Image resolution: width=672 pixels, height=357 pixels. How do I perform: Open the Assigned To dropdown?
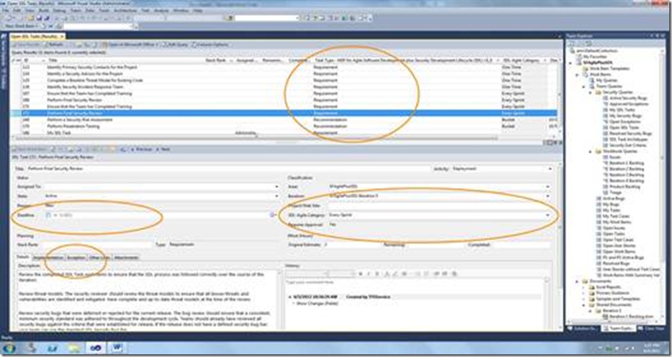tap(276, 187)
